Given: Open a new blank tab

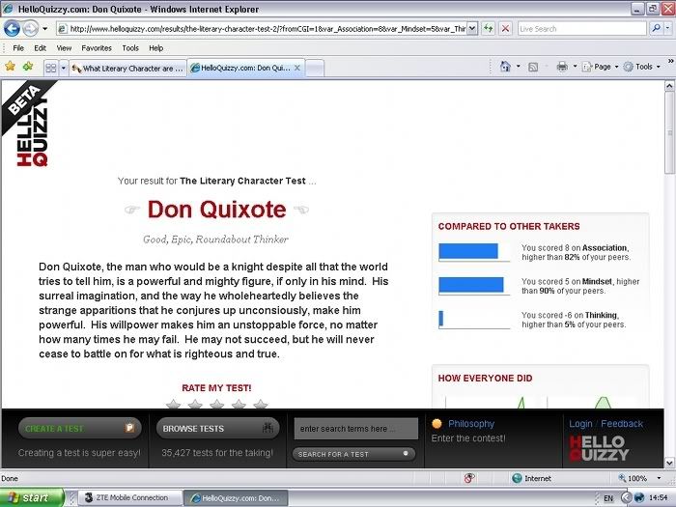Looking at the screenshot, I should 315,69.
